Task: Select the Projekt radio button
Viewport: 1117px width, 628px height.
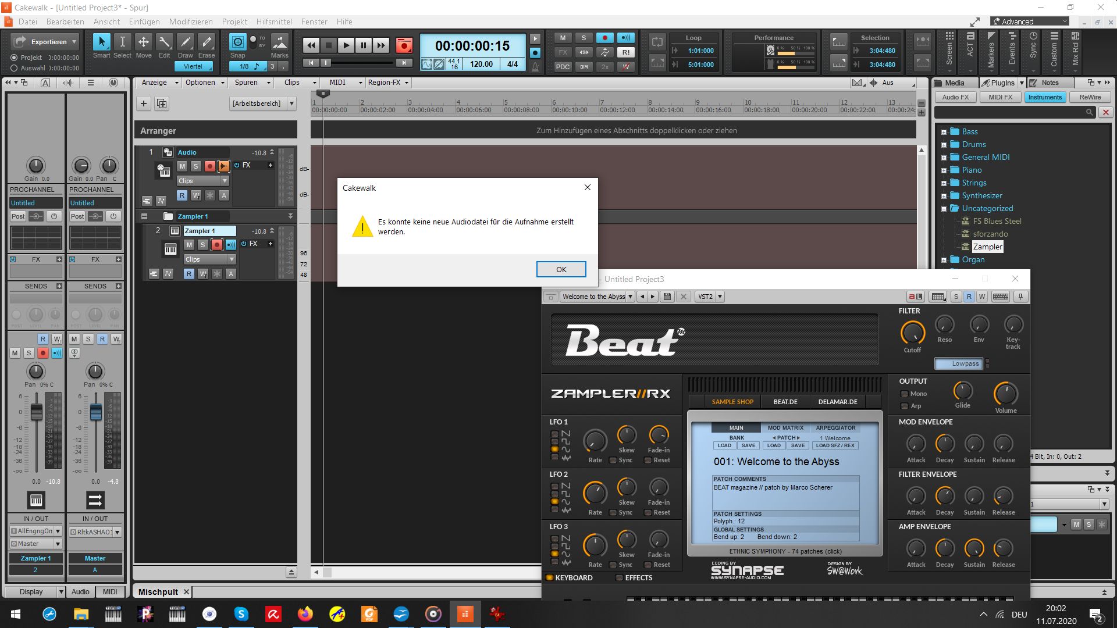Action: [14, 58]
